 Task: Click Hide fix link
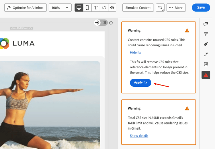tap(135, 53)
